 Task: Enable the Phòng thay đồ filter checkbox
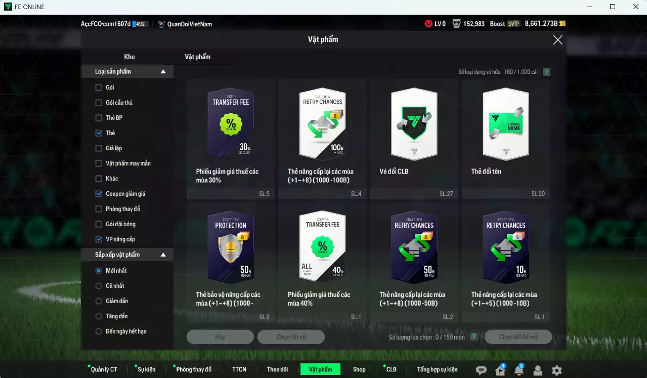pyautogui.click(x=99, y=209)
